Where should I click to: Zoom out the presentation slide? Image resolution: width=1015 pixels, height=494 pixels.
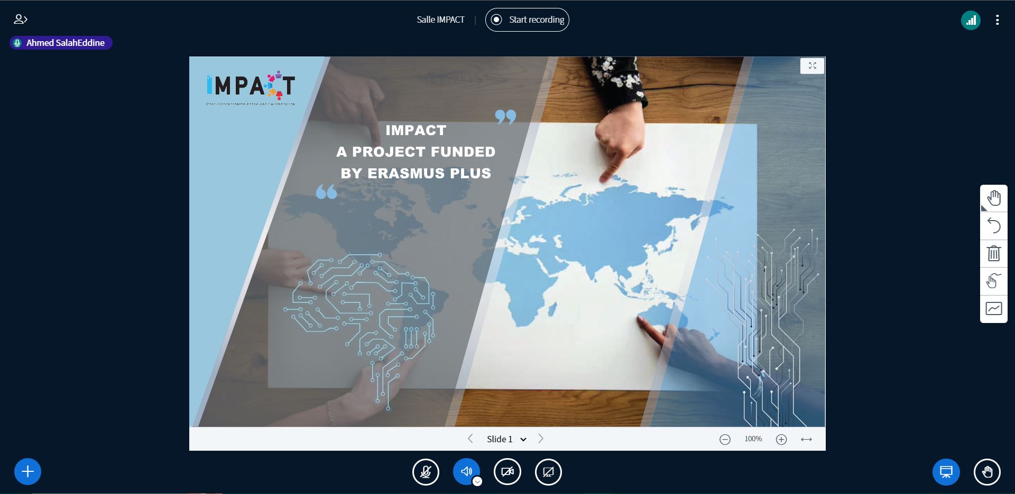pos(725,439)
